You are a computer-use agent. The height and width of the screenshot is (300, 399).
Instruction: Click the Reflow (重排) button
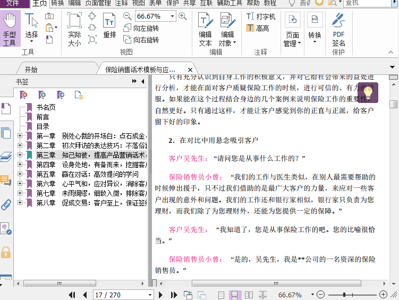109,25
